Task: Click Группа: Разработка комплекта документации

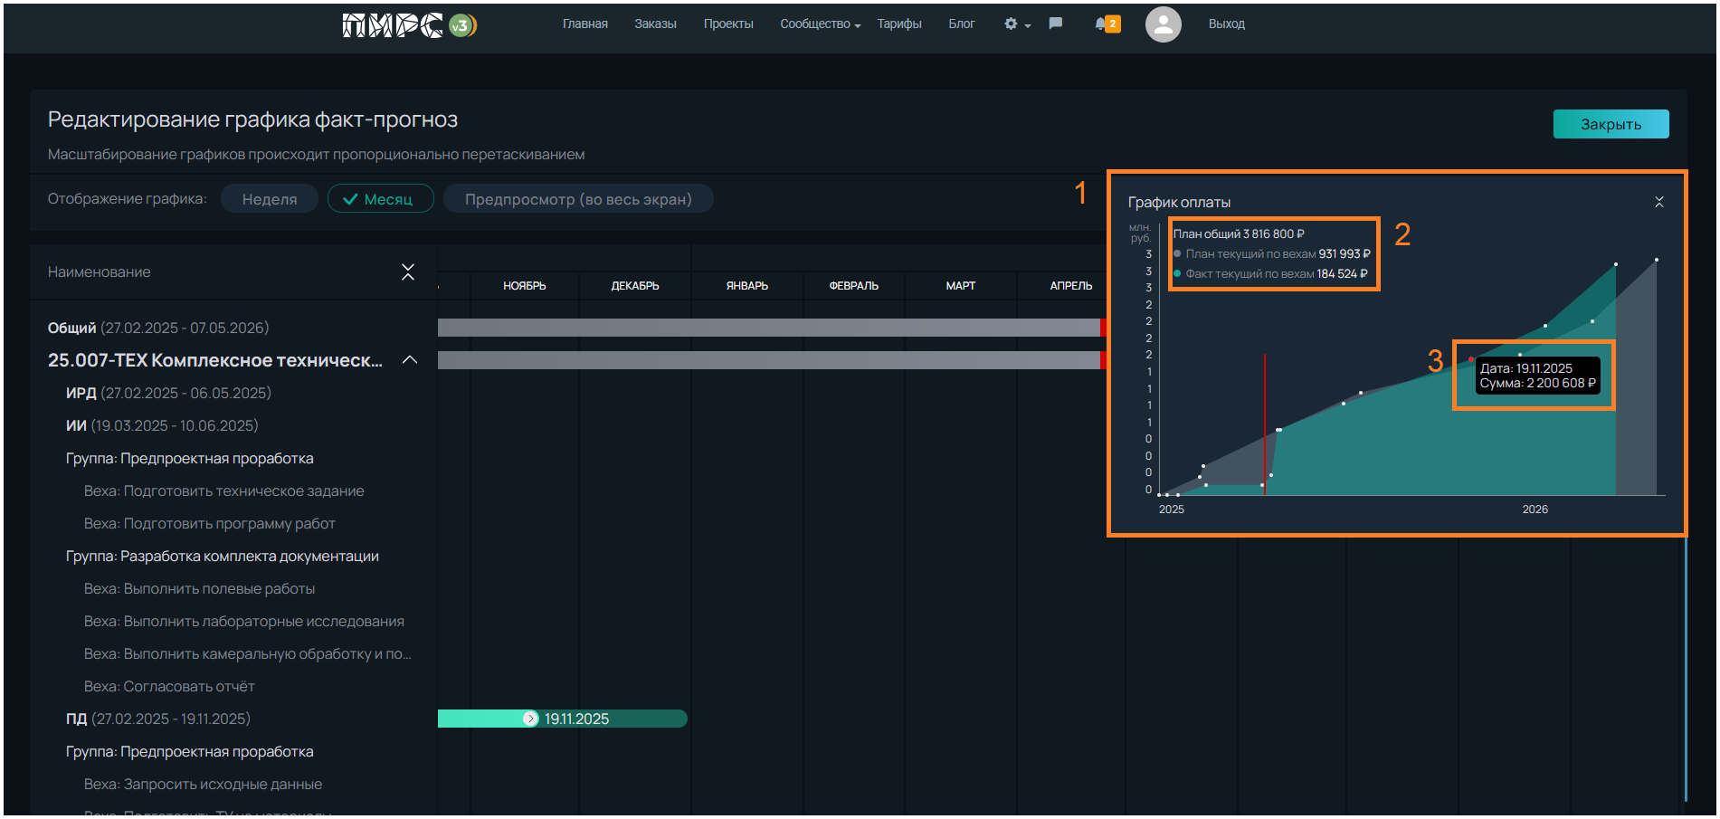Action: [x=222, y=556]
